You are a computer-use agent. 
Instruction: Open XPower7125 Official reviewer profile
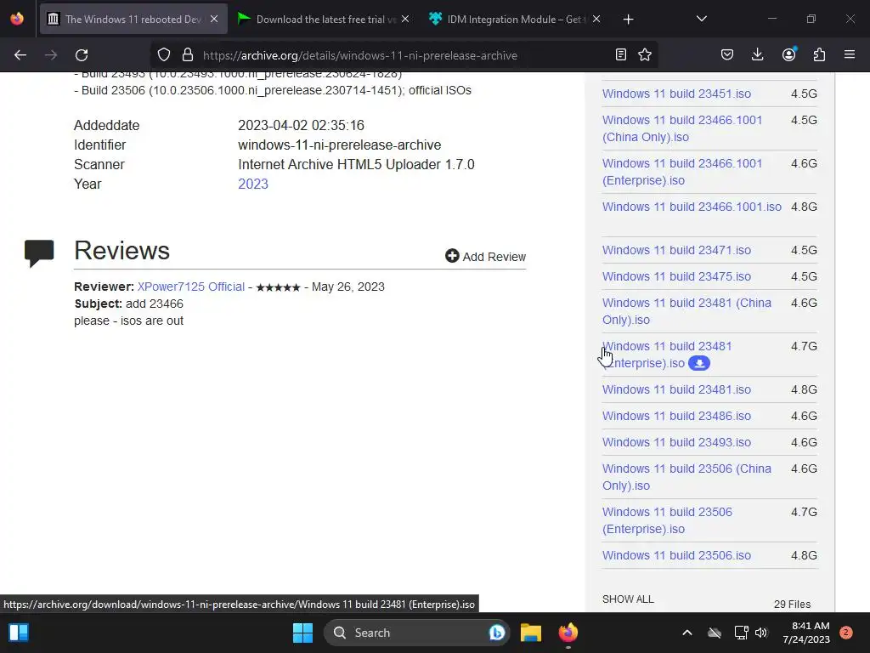pyautogui.click(x=191, y=287)
